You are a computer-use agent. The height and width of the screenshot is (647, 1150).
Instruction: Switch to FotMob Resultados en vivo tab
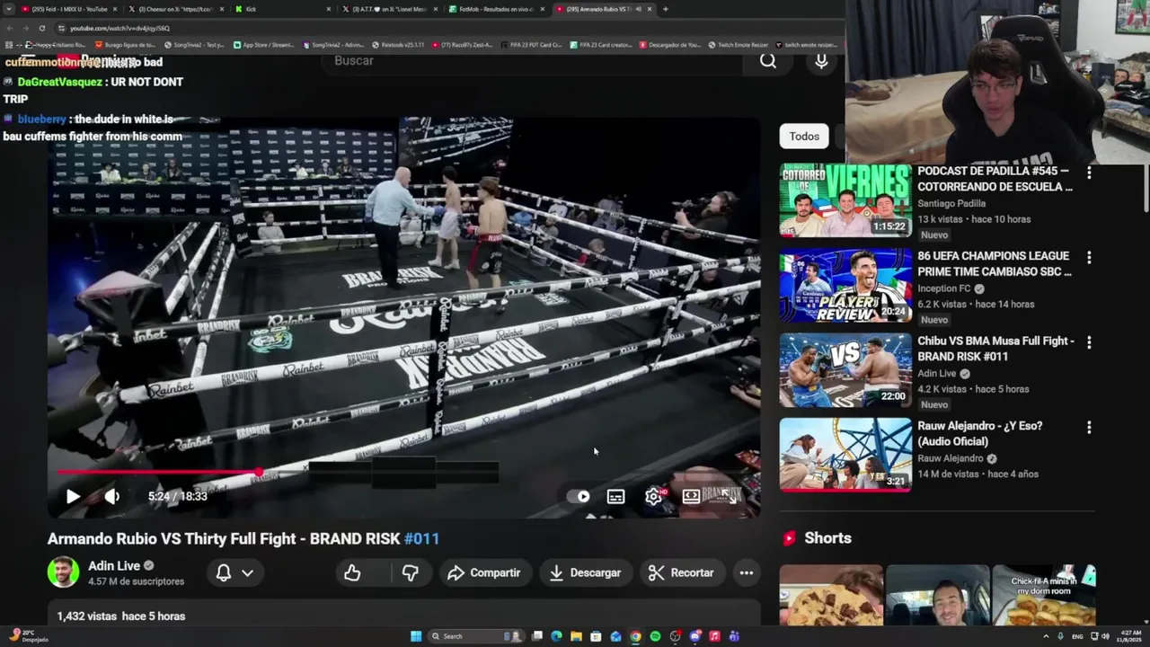tap(496, 9)
